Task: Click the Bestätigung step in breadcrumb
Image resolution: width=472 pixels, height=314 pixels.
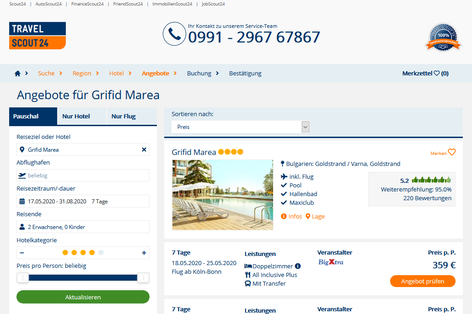Action: point(245,74)
